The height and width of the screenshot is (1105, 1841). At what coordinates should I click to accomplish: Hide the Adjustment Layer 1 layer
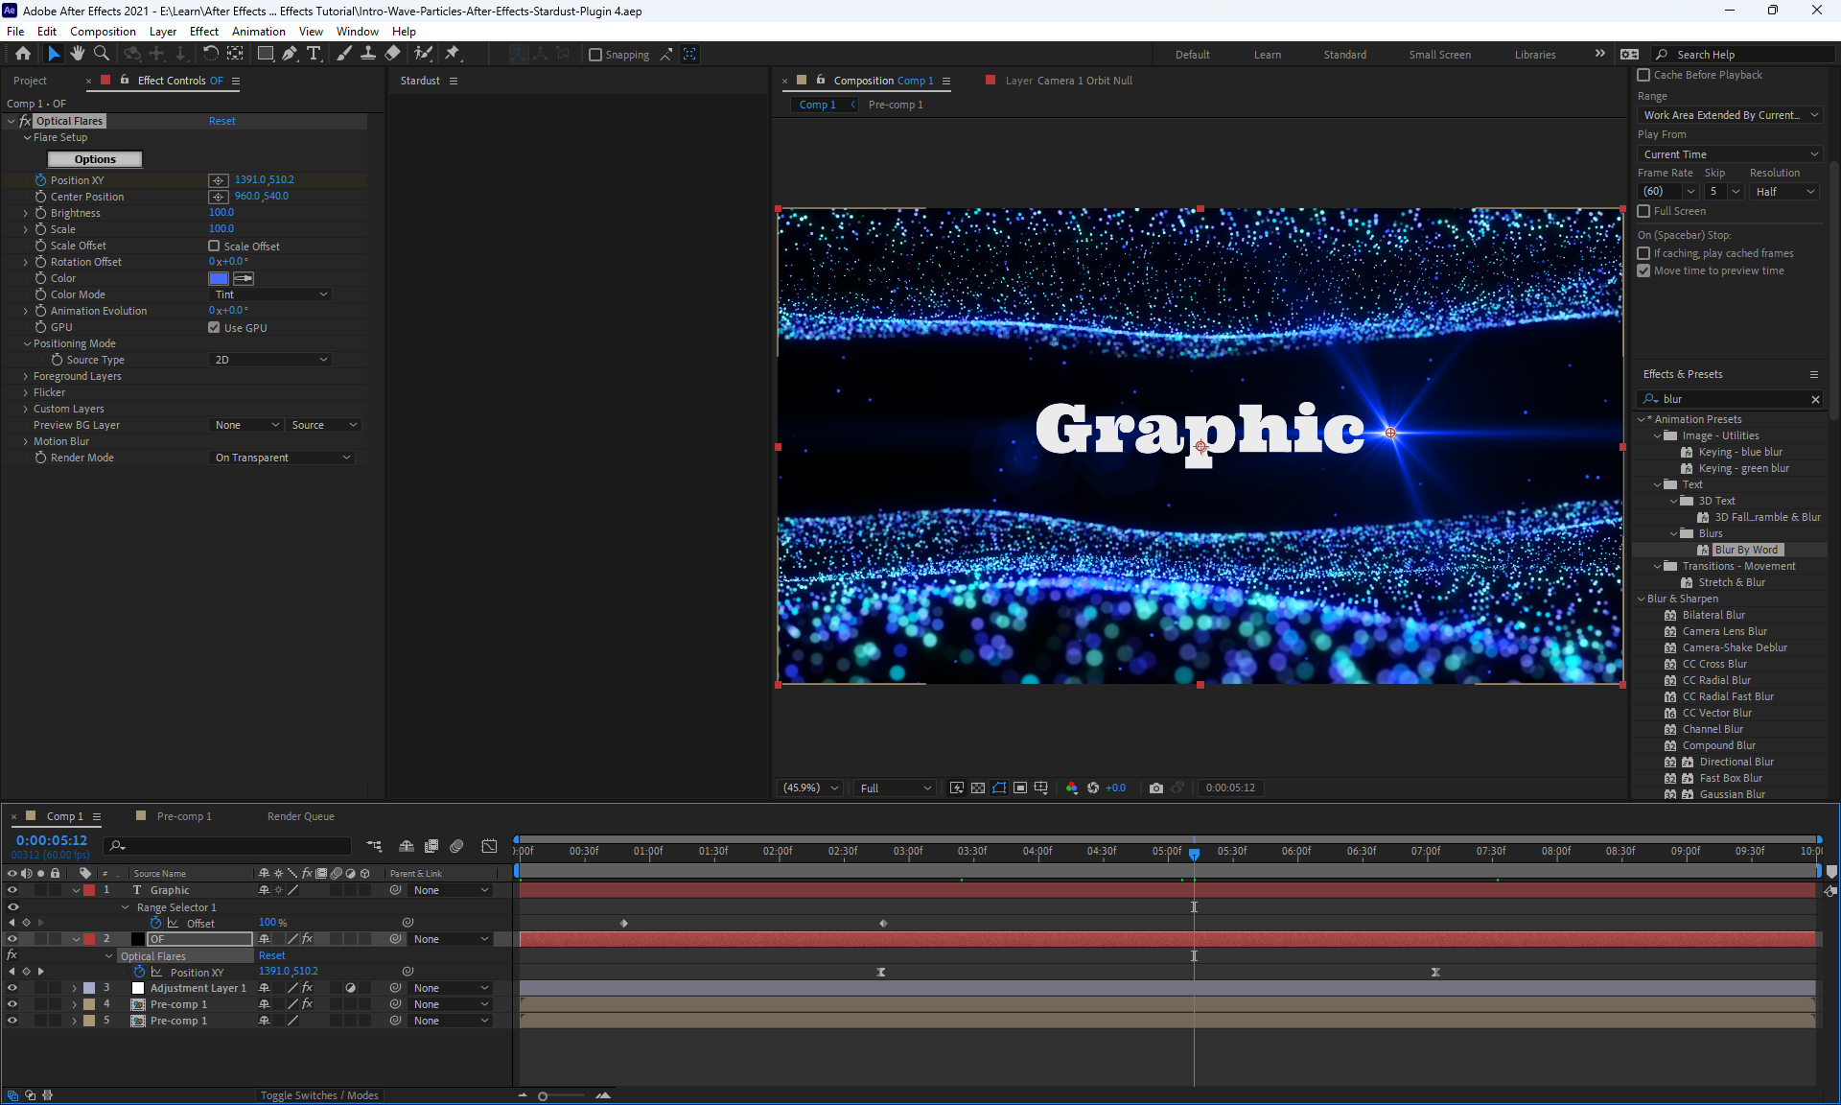[12, 988]
